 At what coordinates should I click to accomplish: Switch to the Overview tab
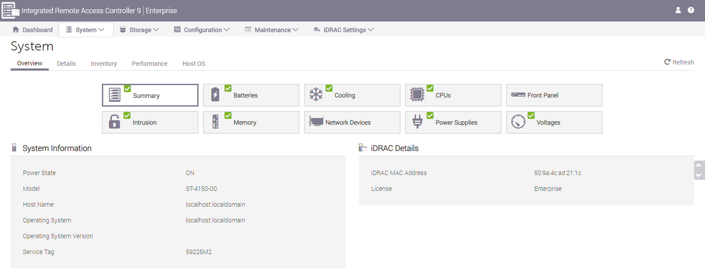point(30,63)
